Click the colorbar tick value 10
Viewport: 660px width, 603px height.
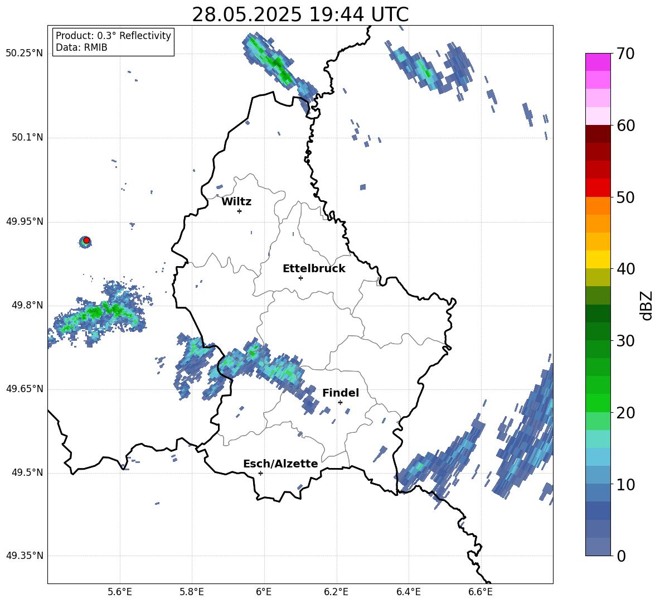tap(625, 484)
